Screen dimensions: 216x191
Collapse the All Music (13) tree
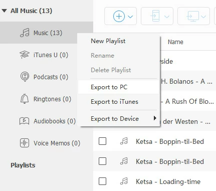4,11
